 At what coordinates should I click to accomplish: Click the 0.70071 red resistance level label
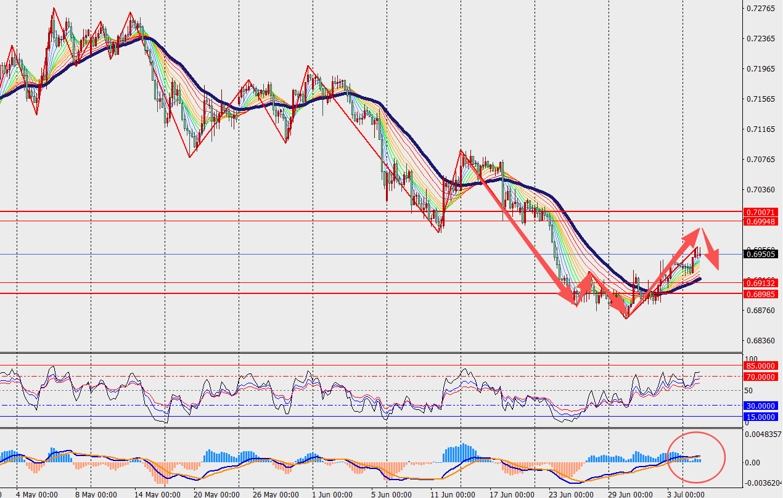(x=761, y=211)
